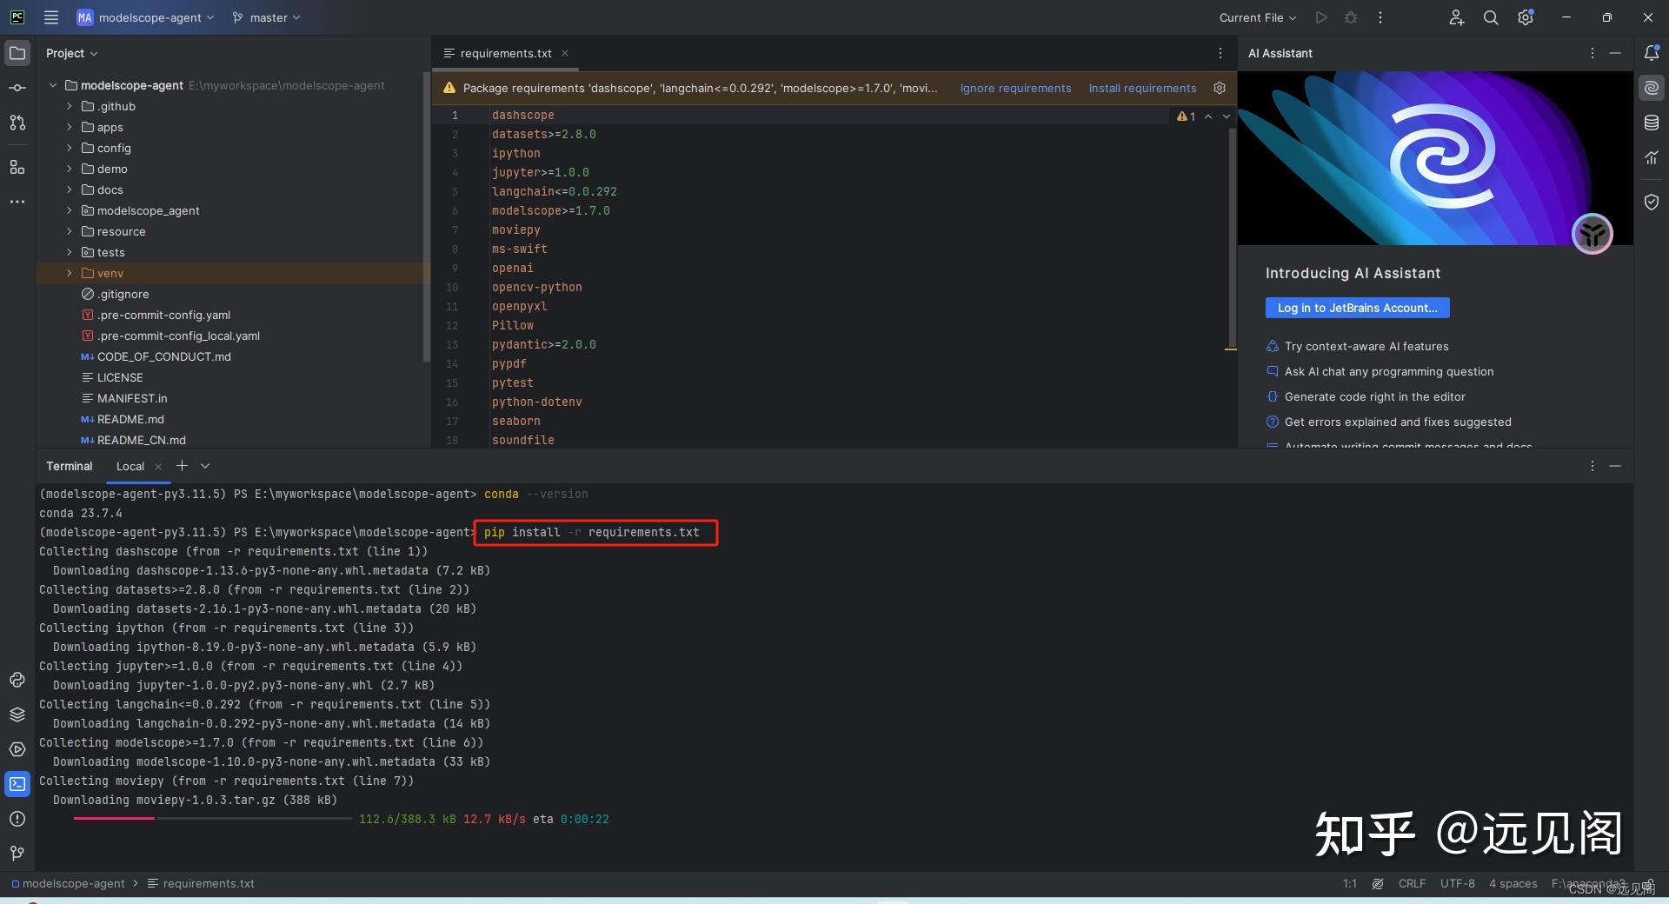1669x904 pixels.
Task: Open the Database tool window icon
Action: 1652,123
